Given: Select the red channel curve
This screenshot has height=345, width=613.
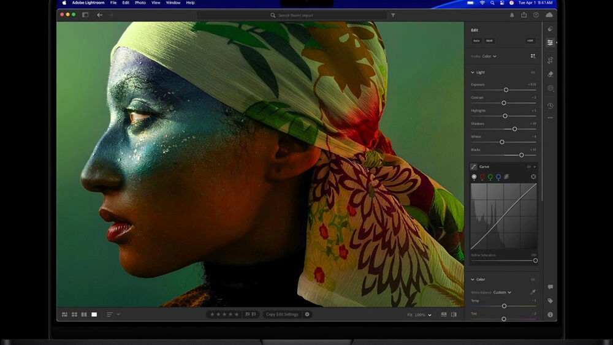Looking at the screenshot, I should click(482, 177).
